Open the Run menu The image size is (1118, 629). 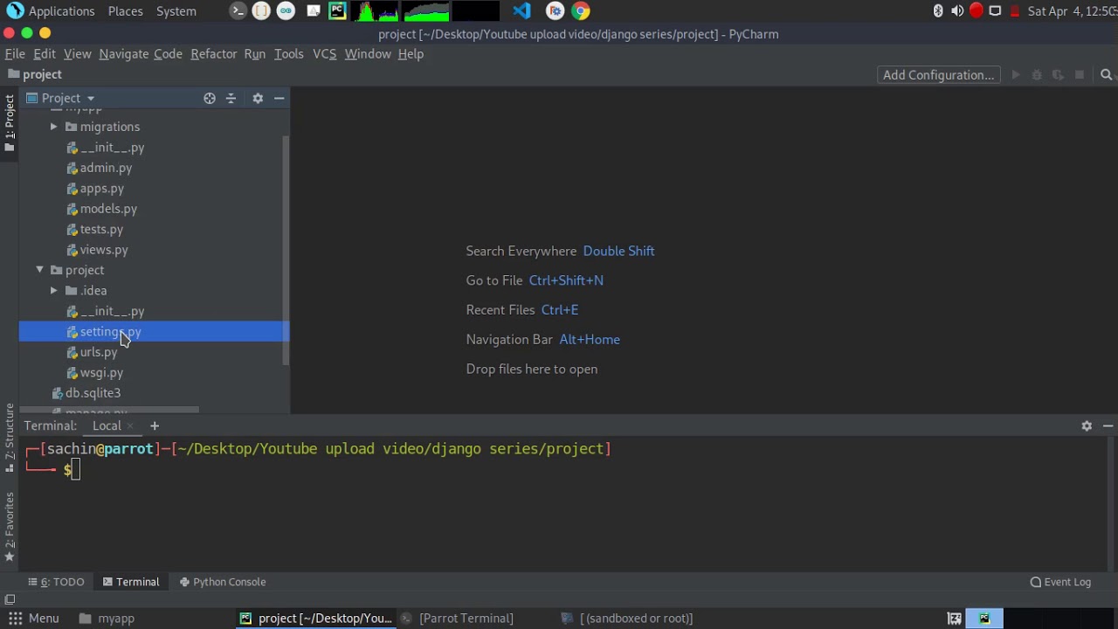tap(255, 54)
